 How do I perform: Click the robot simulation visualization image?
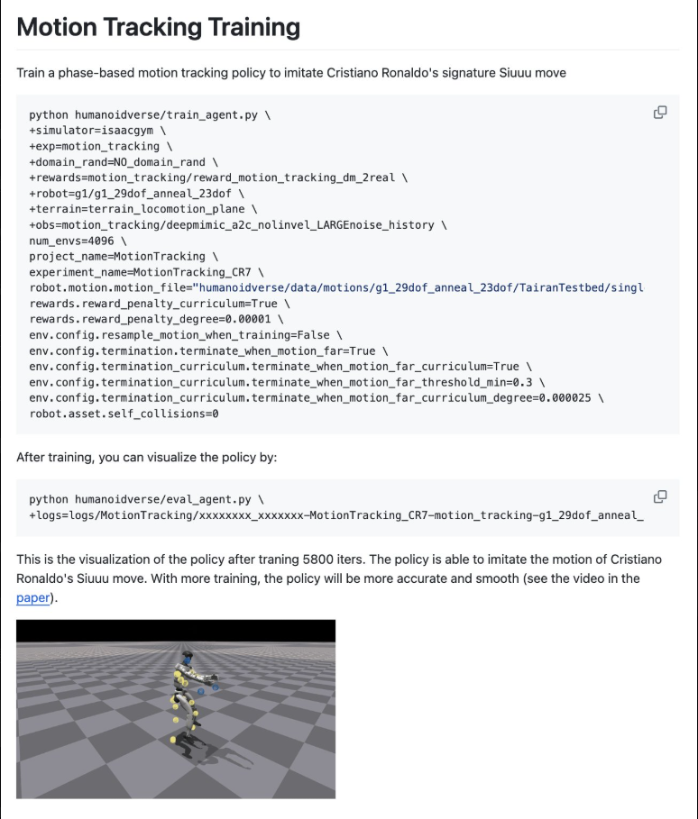coord(176,709)
